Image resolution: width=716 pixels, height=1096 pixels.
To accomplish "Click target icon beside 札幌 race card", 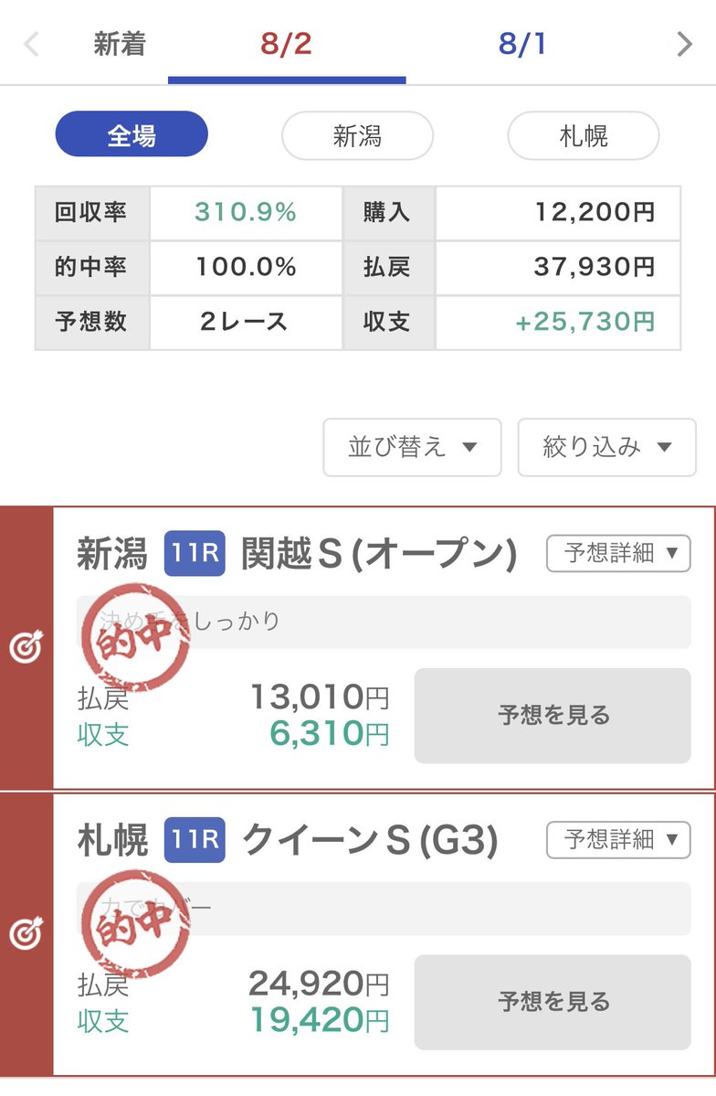I will click(x=26, y=934).
